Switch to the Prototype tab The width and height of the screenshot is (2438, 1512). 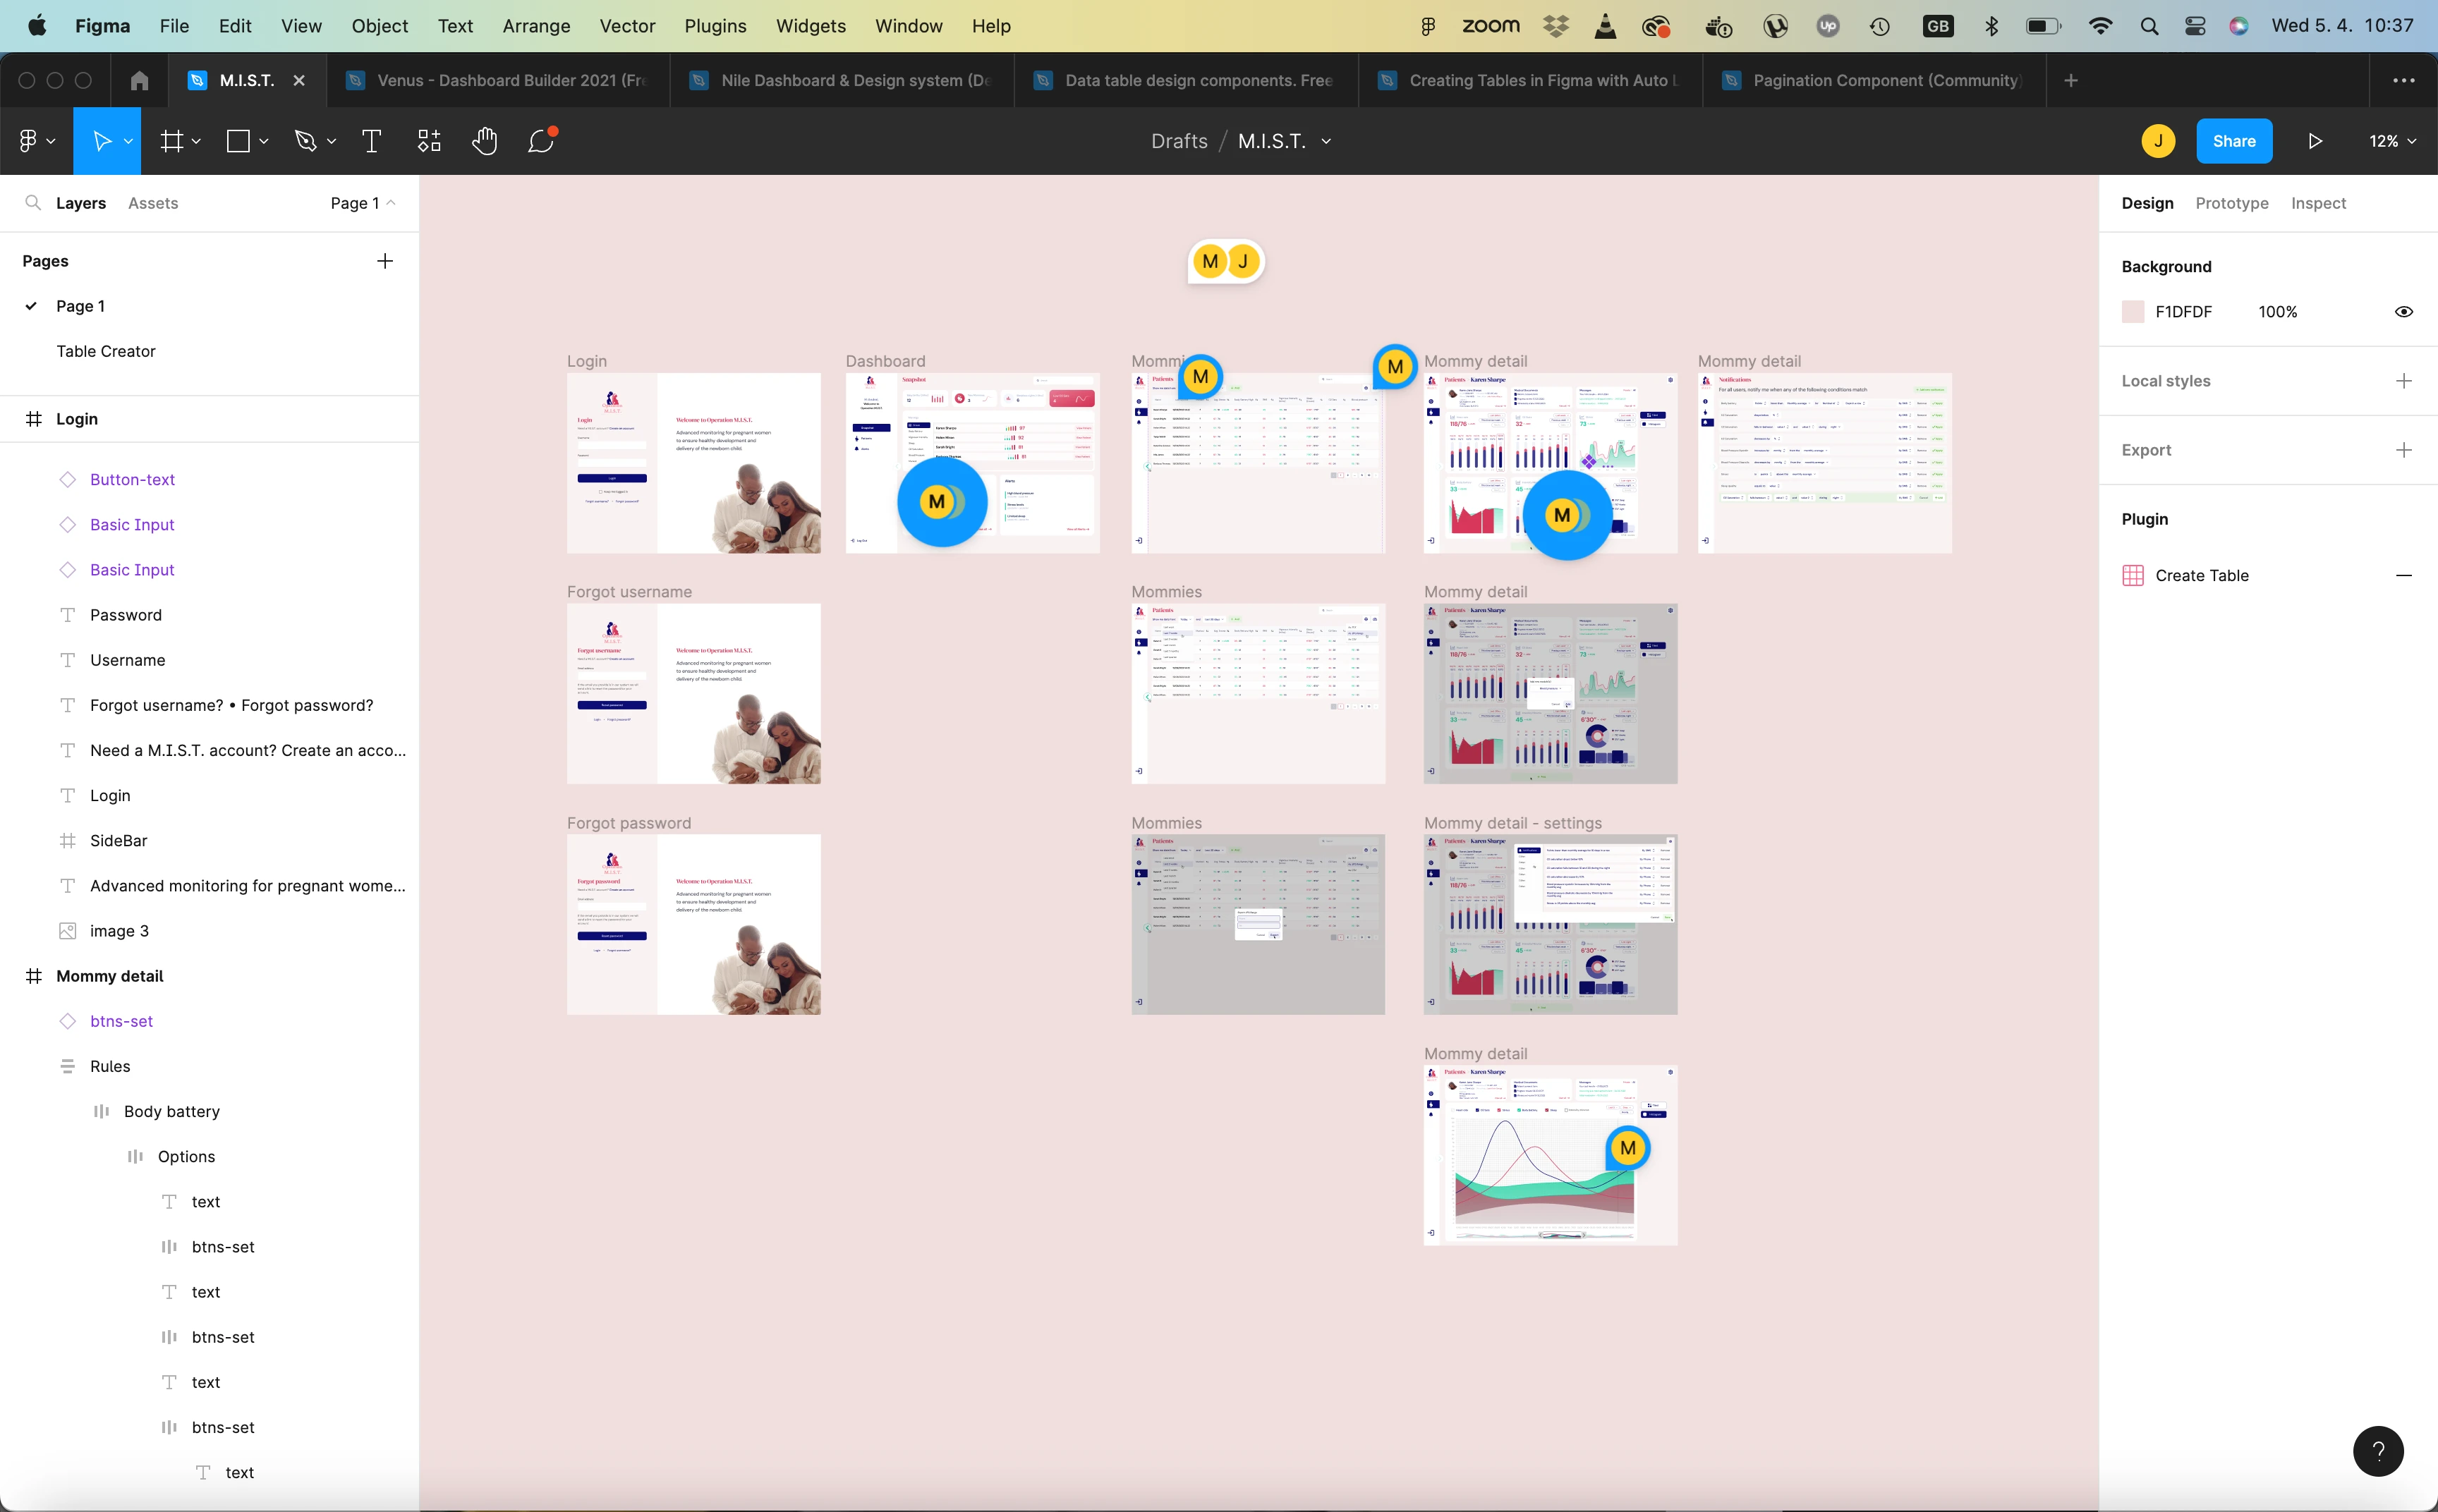[x=2231, y=203]
